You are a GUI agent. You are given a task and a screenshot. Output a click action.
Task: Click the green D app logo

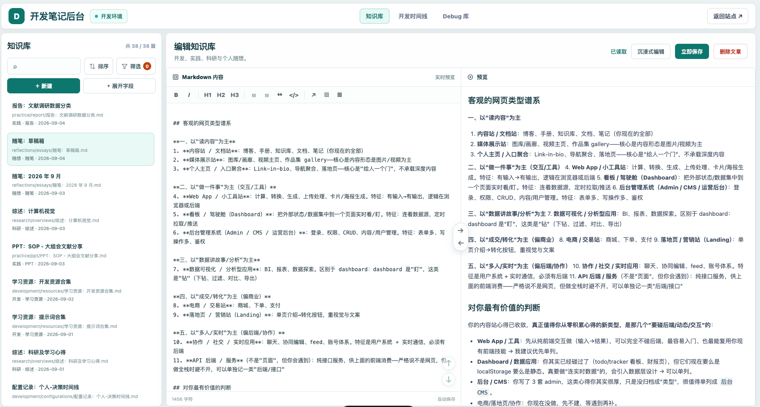coord(17,17)
